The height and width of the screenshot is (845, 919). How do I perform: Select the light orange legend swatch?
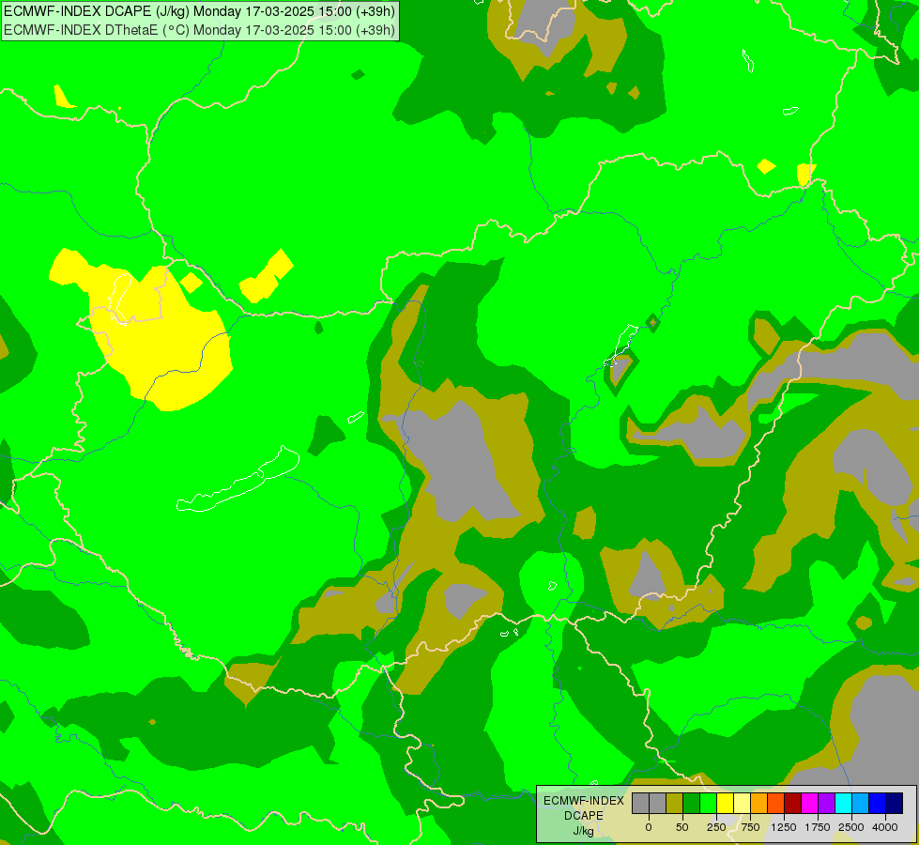[x=759, y=804]
